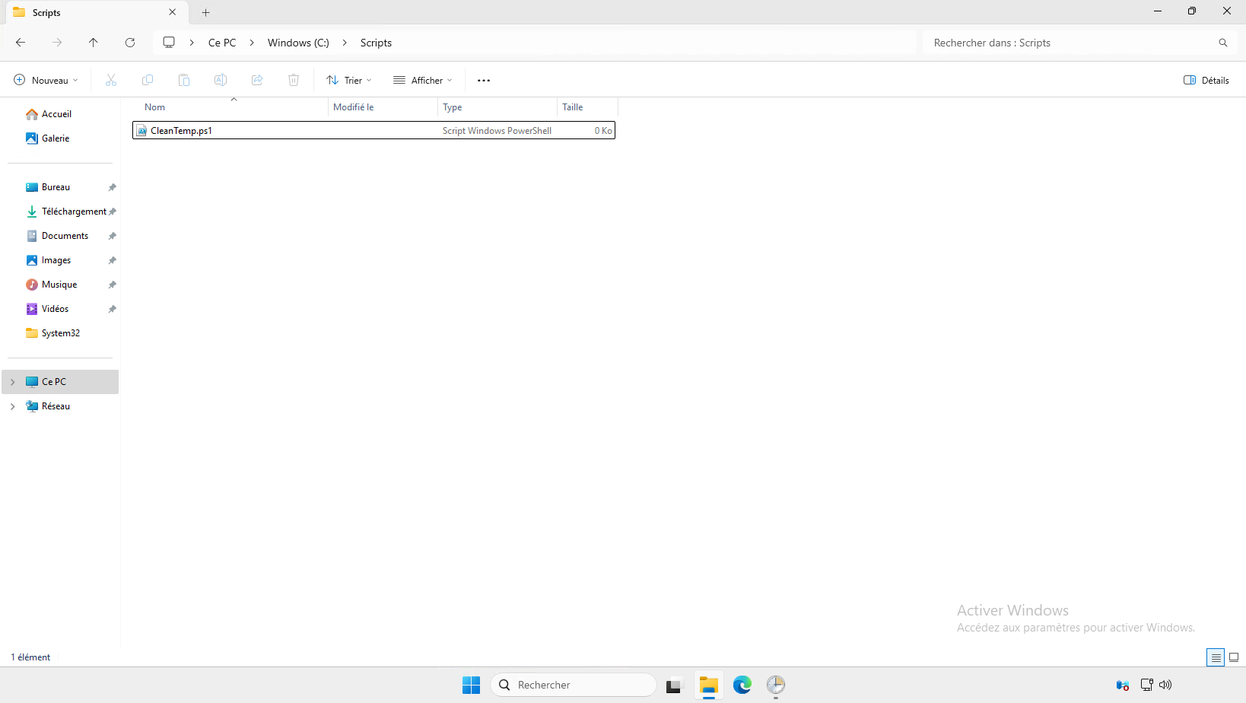
Task: Open Téléchargements in the sidebar
Action: point(73,212)
